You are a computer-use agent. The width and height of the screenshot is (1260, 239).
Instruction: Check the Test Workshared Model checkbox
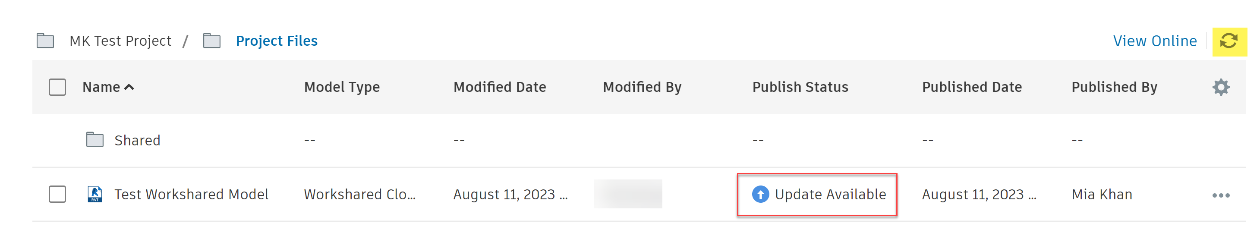click(57, 194)
